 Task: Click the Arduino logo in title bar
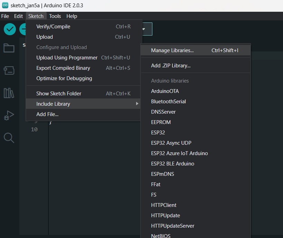point(5,6)
